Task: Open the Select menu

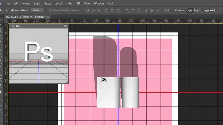Action: click(x=58, y=3)
